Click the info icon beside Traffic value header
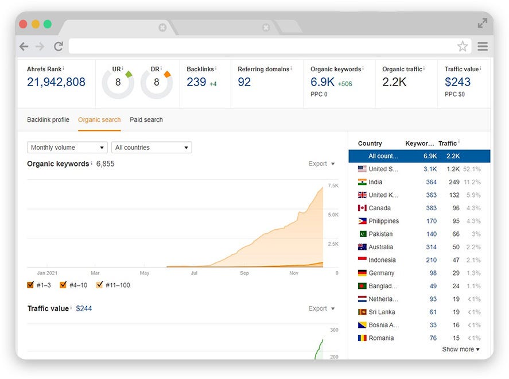 click(480, 68)
